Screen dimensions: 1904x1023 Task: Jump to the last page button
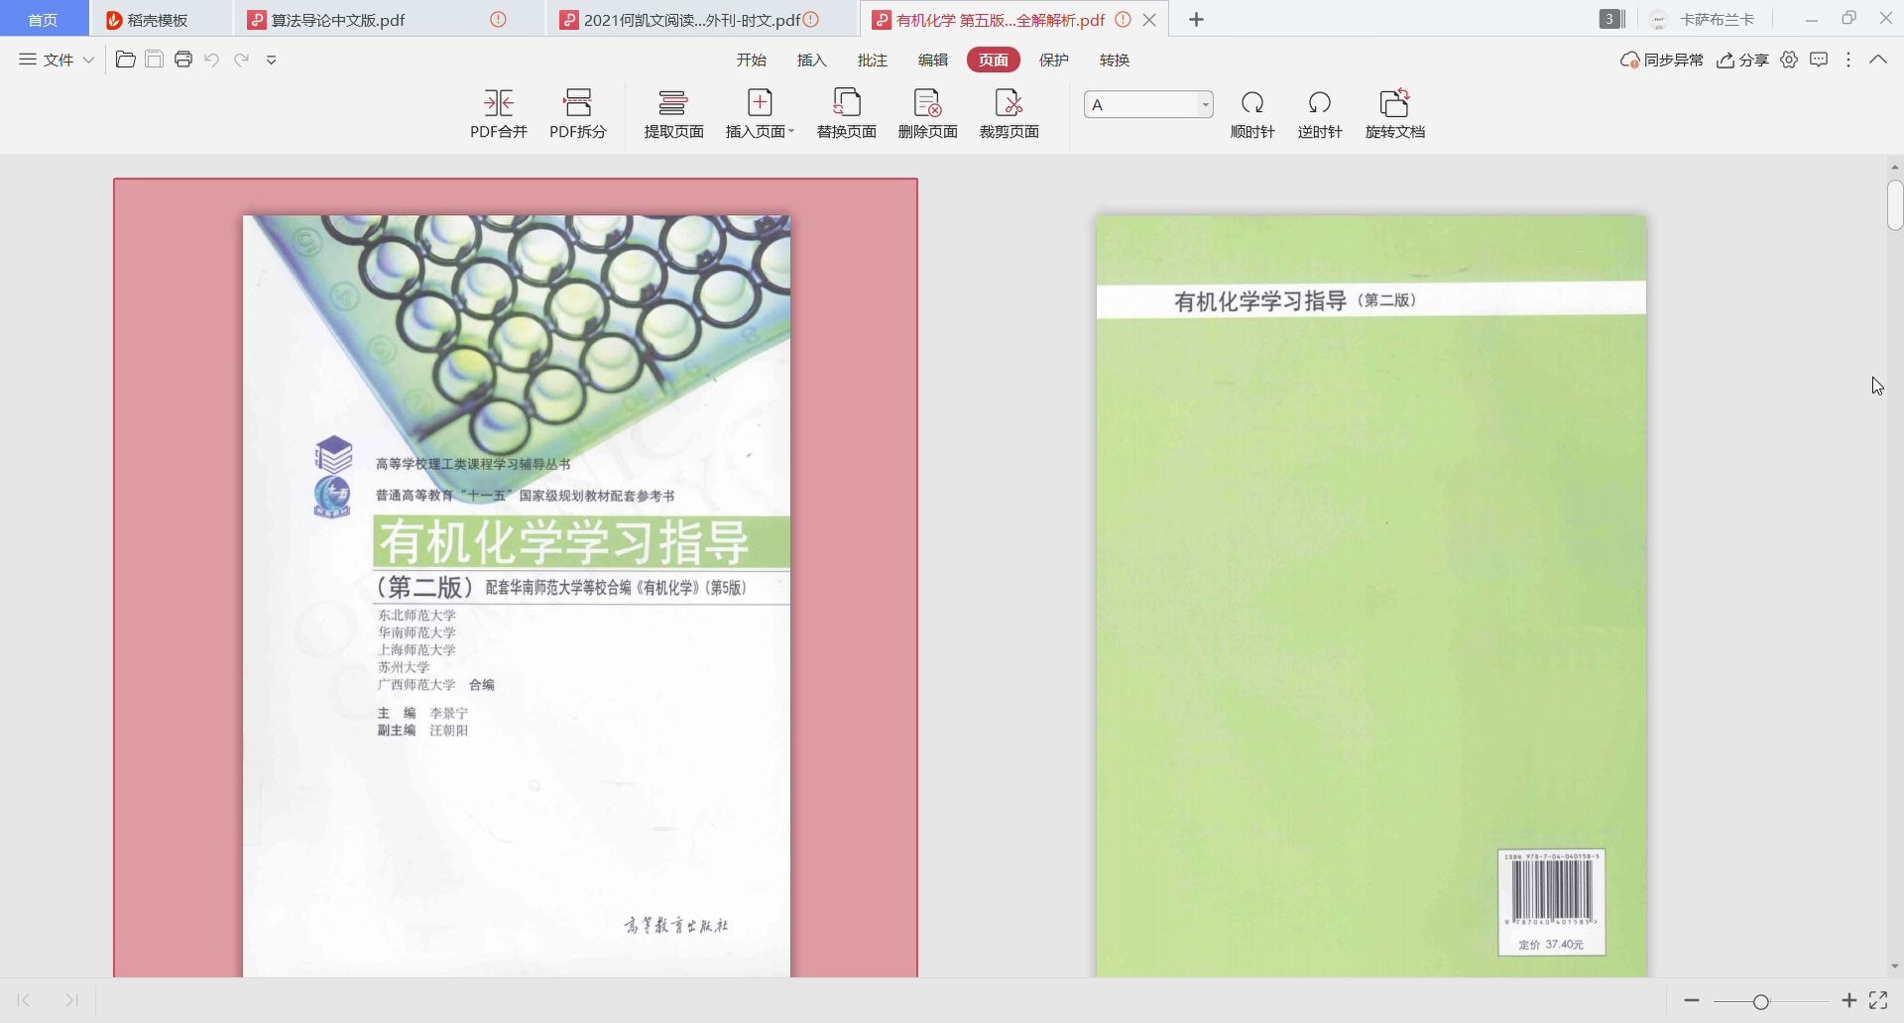71,1000
